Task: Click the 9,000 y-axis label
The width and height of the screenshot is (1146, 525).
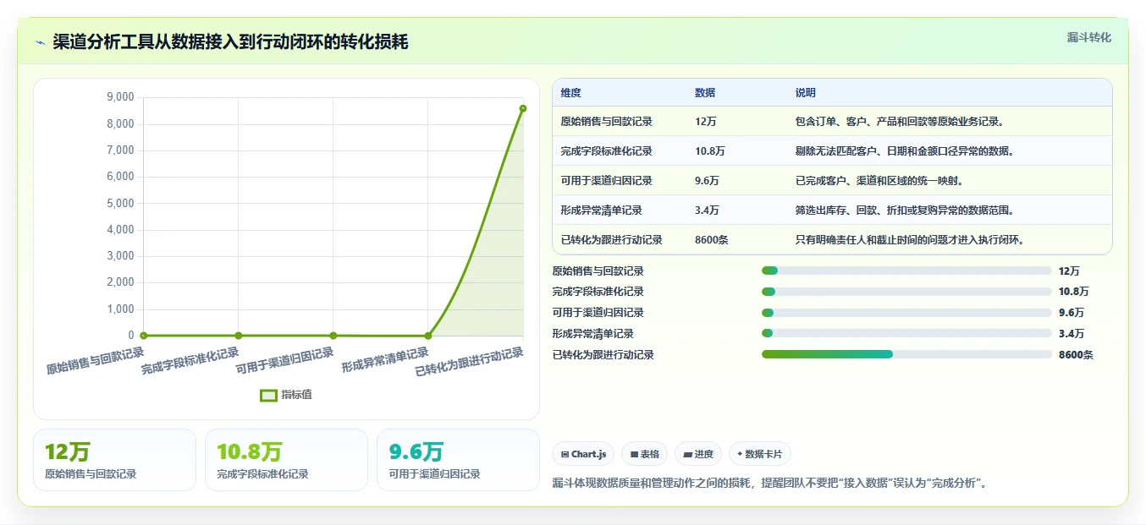Action: tap(120, 97)
